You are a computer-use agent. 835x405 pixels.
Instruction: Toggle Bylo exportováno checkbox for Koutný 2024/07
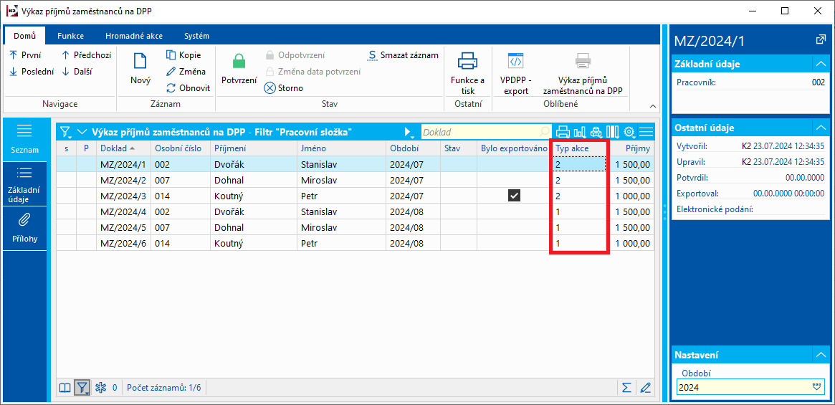pyautogui.click(x=514, y=196)
